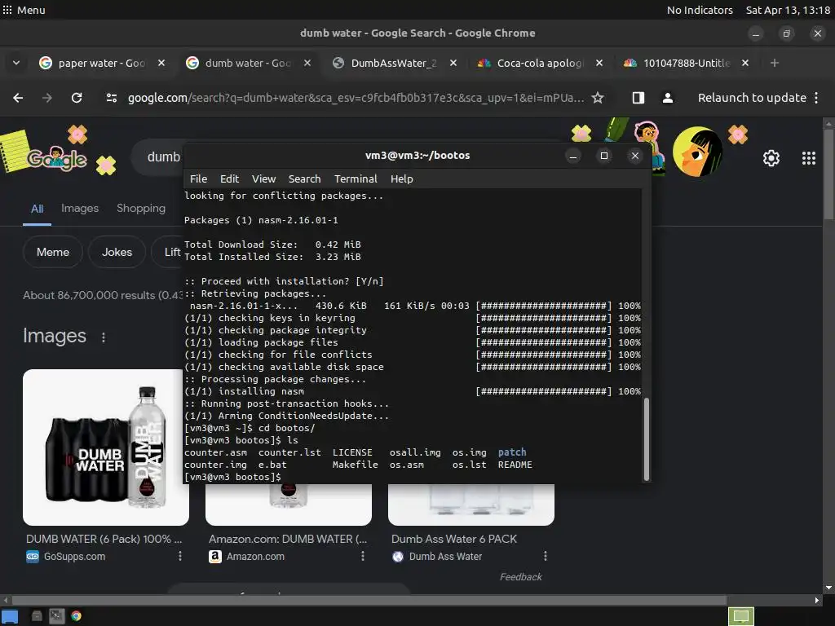Open DUMB WATER (6 Pack) GoSupps link
Viewport: 835px width, 626px height.
pyautogui.click(x=104, y=539)
